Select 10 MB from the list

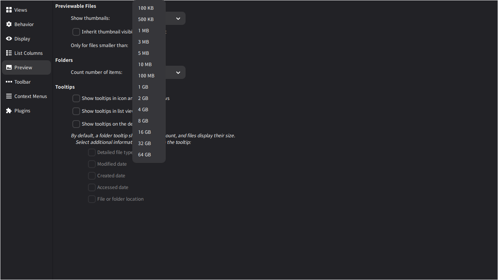tap(149, 65)
